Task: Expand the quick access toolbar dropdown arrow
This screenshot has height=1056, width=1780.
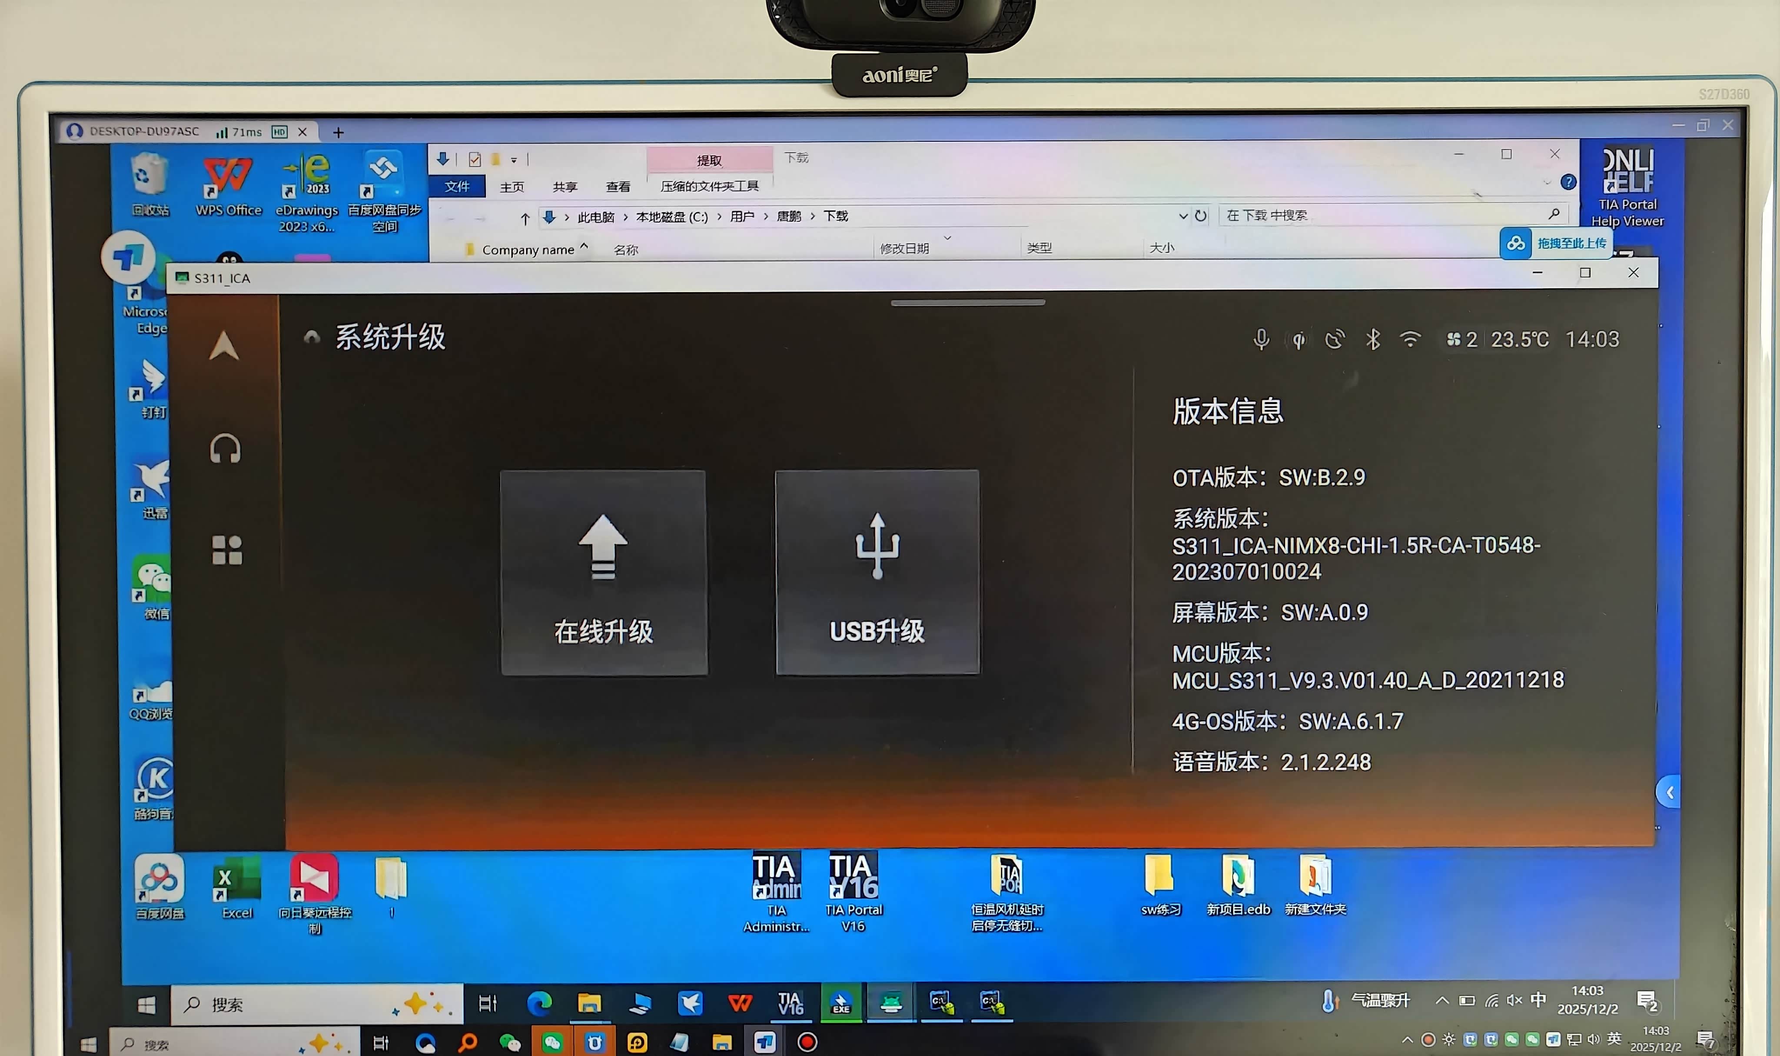Action: point(514,160)
